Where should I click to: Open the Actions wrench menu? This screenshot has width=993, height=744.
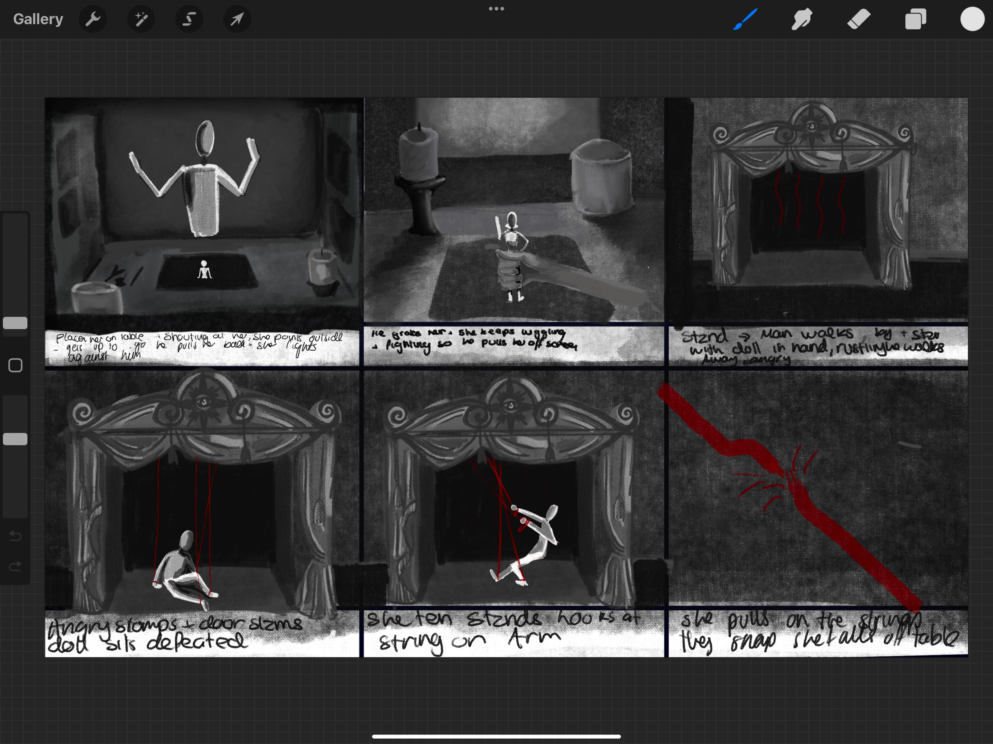[x=93, y=19]
